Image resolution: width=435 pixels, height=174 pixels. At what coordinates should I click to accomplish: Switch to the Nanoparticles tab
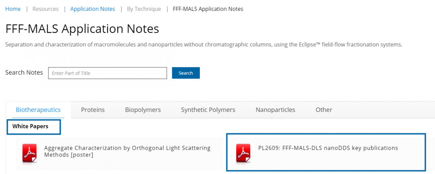[x=275, y=109]
